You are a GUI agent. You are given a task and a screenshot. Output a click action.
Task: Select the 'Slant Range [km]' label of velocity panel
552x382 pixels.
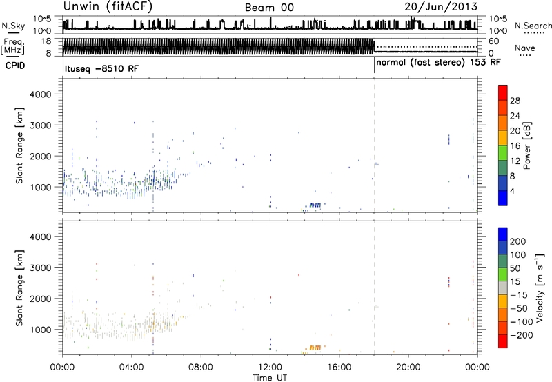(x=19, y=288)
